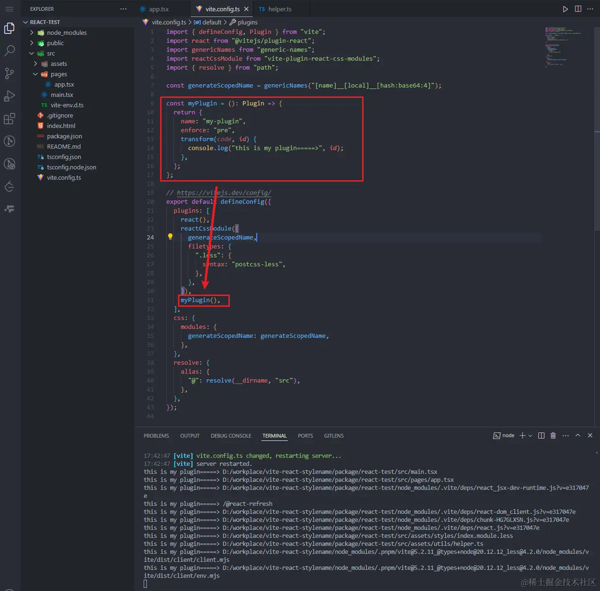Click main.tsx path in terminal output
The height and width of the screenshot is (591, 600).
330,471
